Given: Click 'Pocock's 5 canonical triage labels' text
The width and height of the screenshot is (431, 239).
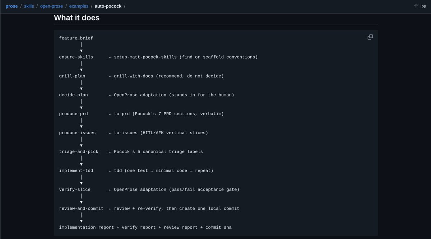Looking at the screenshot, I should (x=158, y=151).
